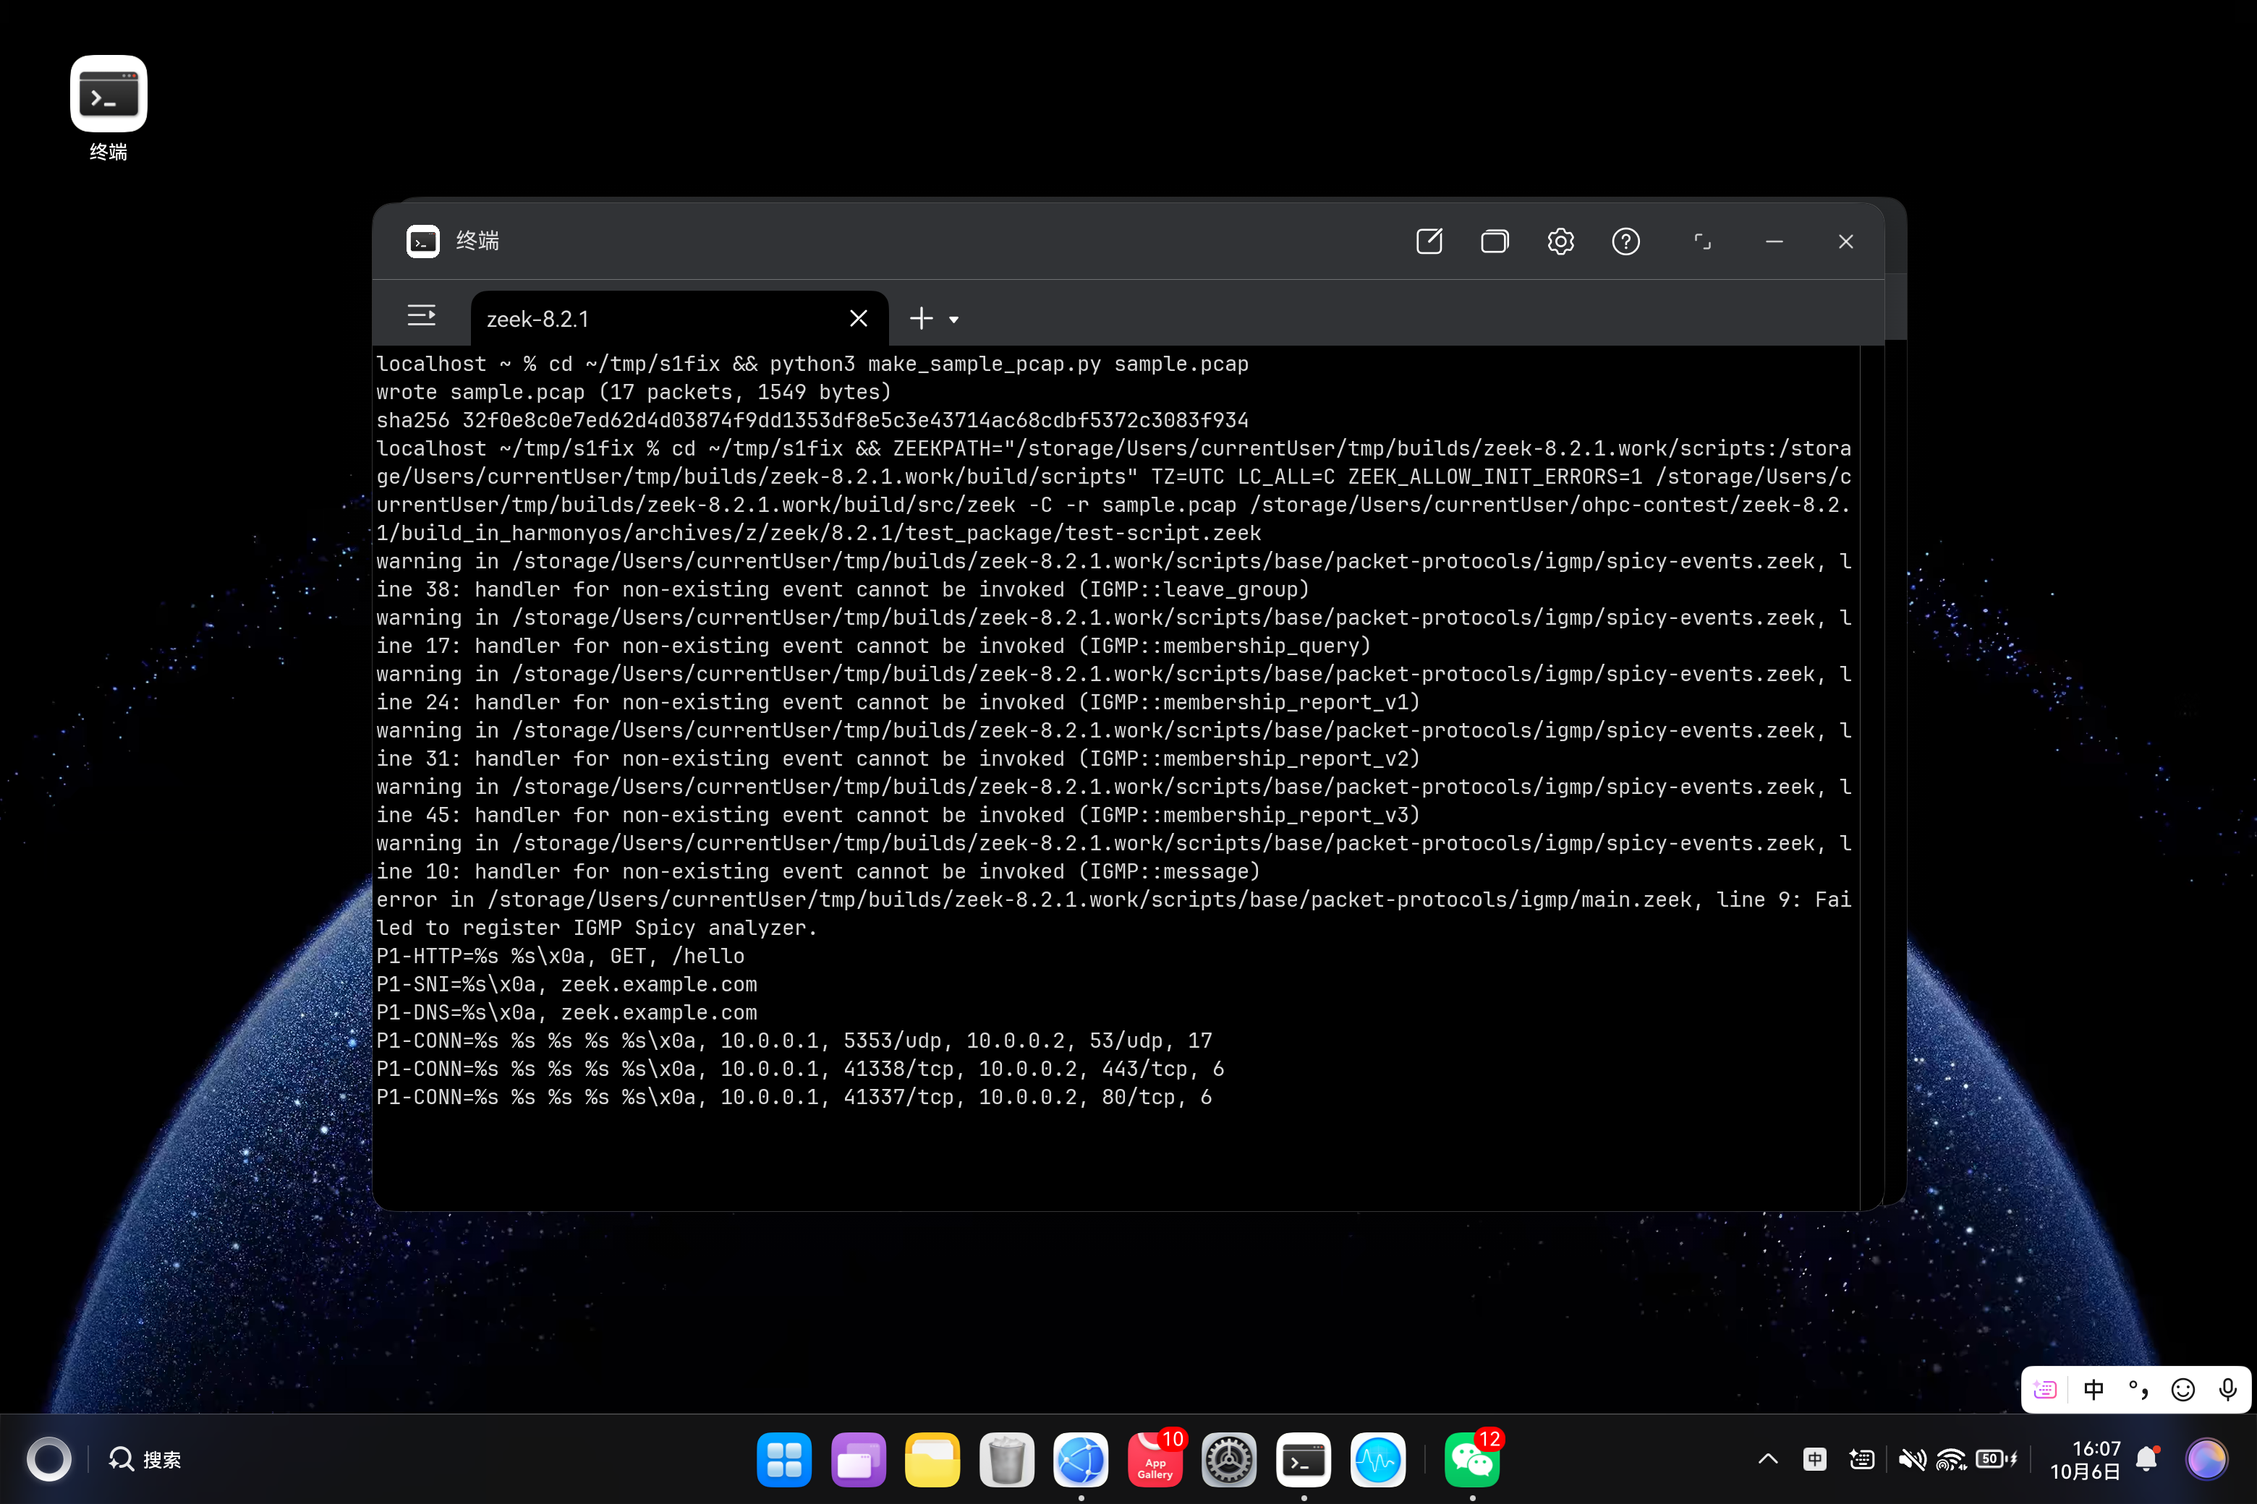Click the 搜索 search field on taskbar
Viewport: 2257px width, 1504px height.
point(145,1459)
